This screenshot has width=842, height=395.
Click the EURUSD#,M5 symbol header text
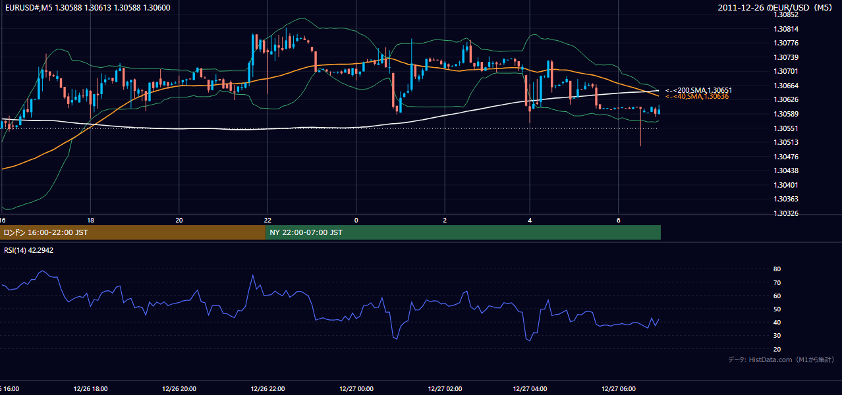[87, 7]
